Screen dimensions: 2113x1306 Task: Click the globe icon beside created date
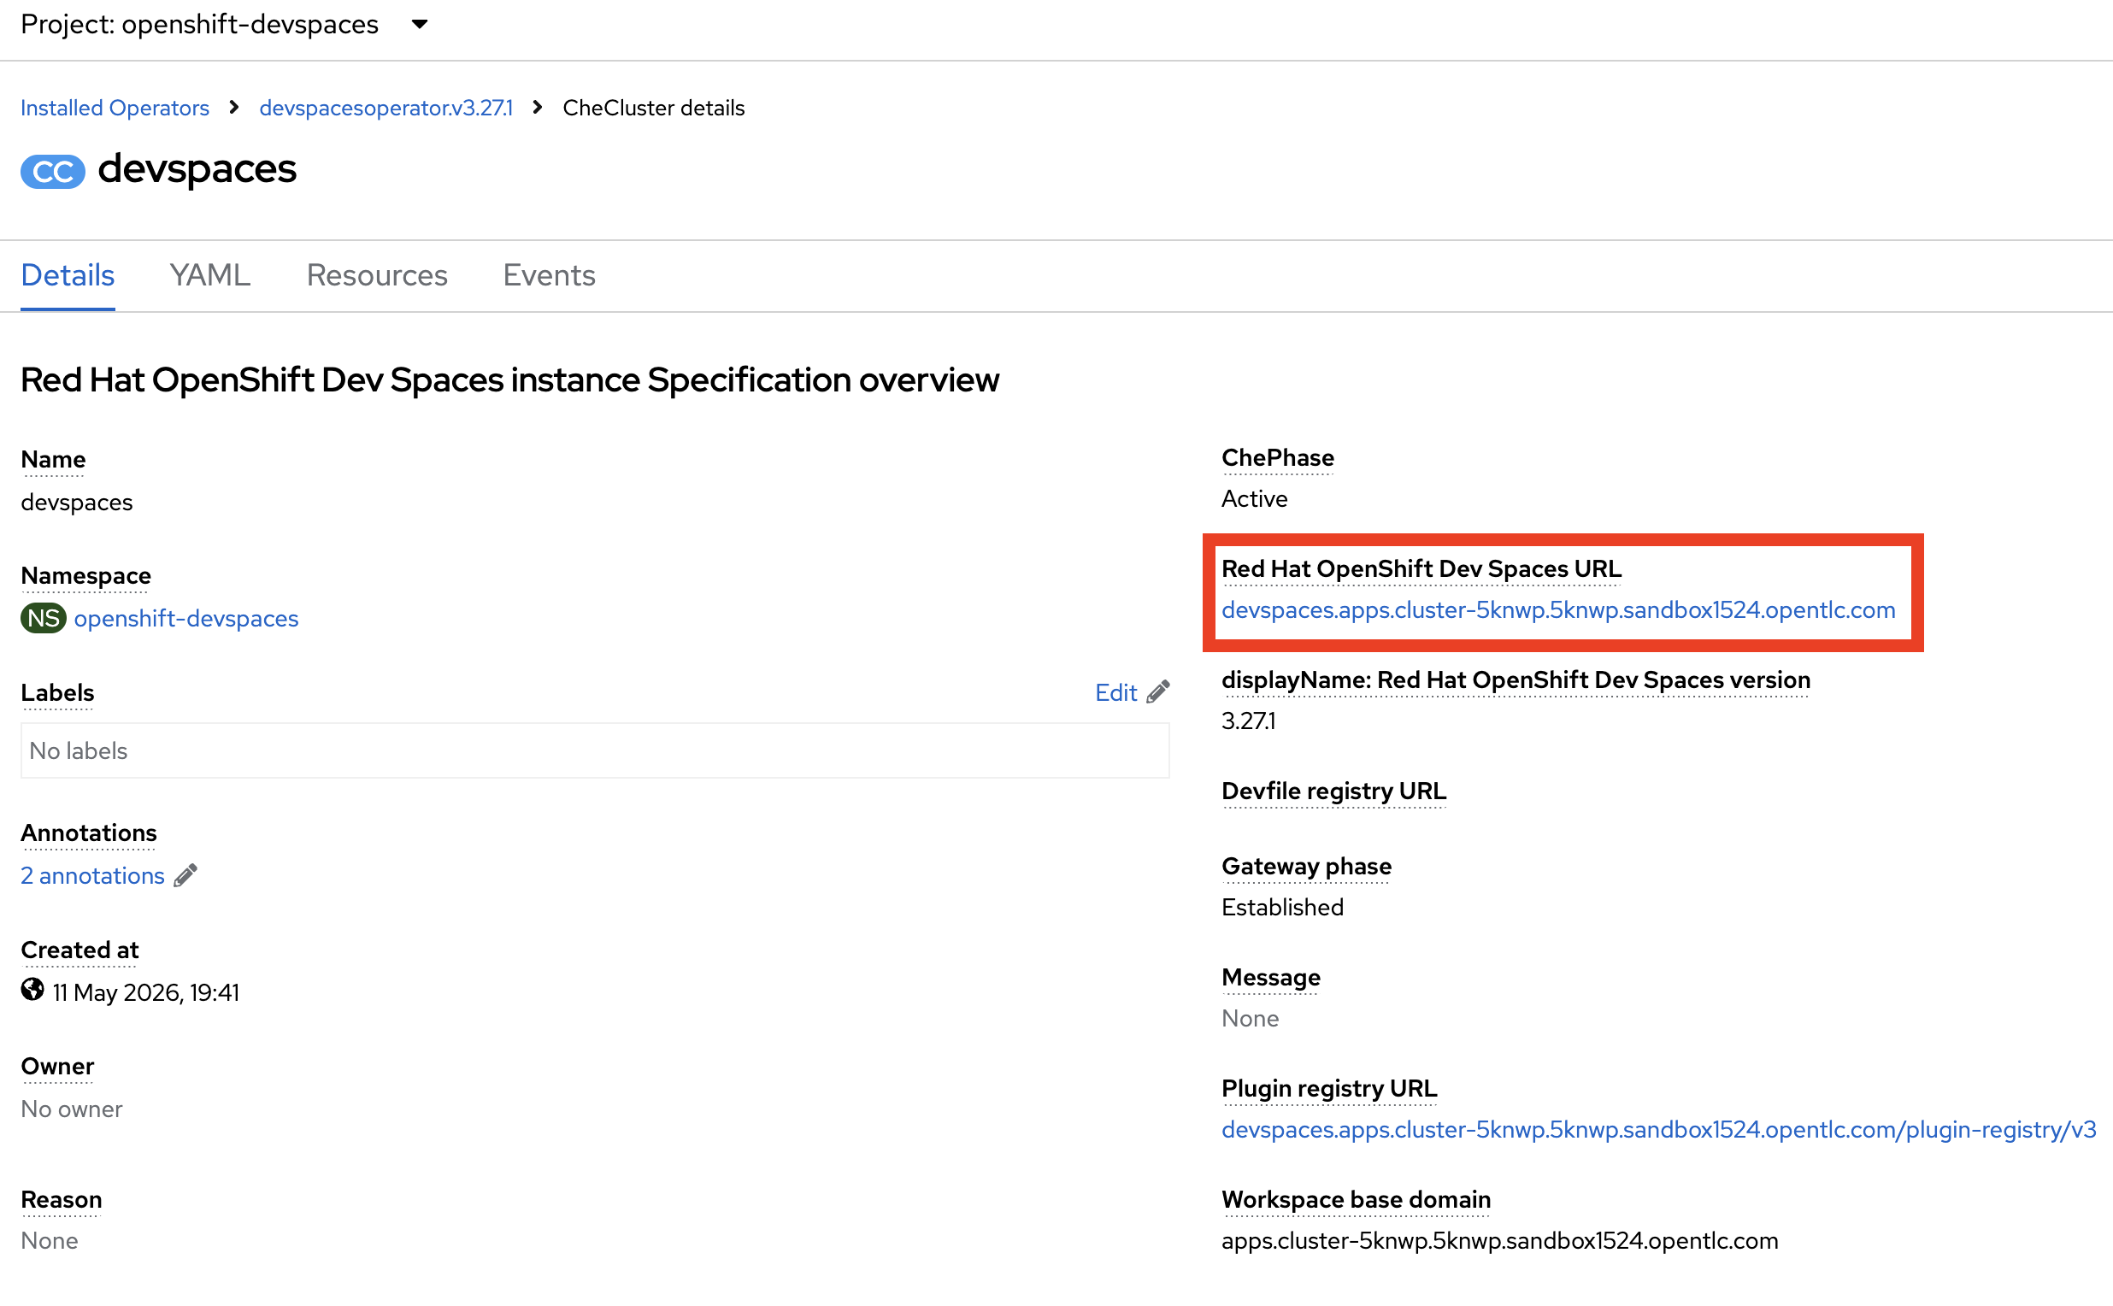(x=32, y=990)
